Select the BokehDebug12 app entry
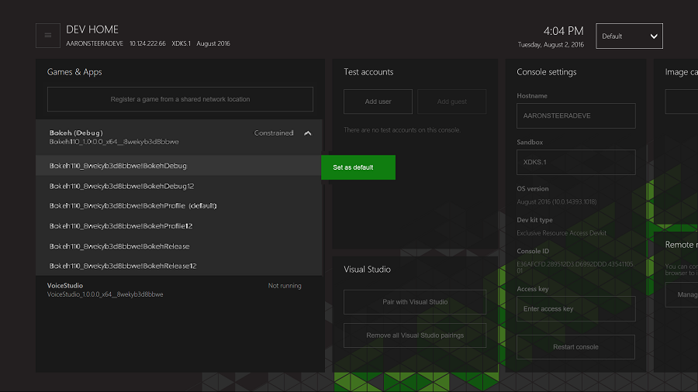The height and width of the screenshot is (392, 698). tap(178, 186)
